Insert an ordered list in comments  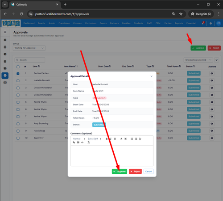pos(132,139)
